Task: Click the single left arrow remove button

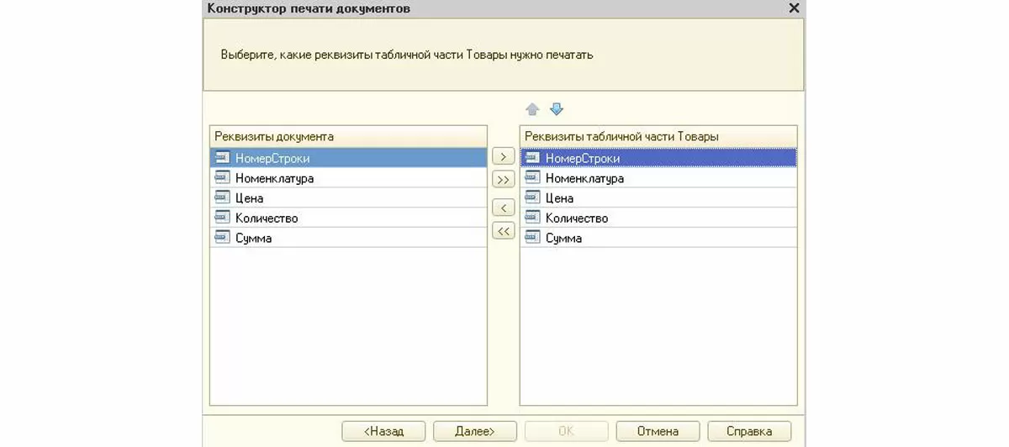Action: tap(503, 208)
